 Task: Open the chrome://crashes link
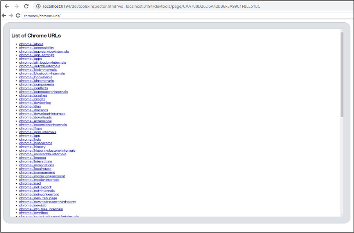pos(33,95)
